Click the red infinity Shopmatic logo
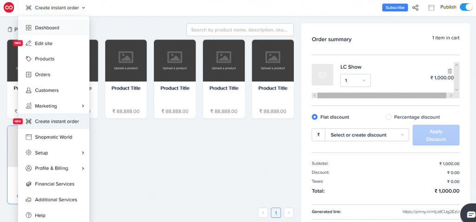Screen dimensions: 476x222 (x=9, y=7)
